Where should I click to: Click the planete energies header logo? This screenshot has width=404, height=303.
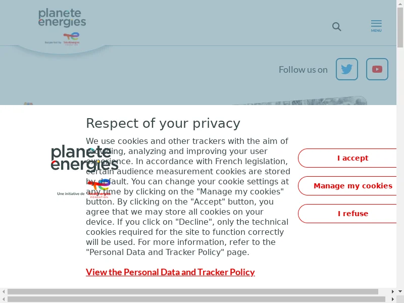(x=62, y=18)
